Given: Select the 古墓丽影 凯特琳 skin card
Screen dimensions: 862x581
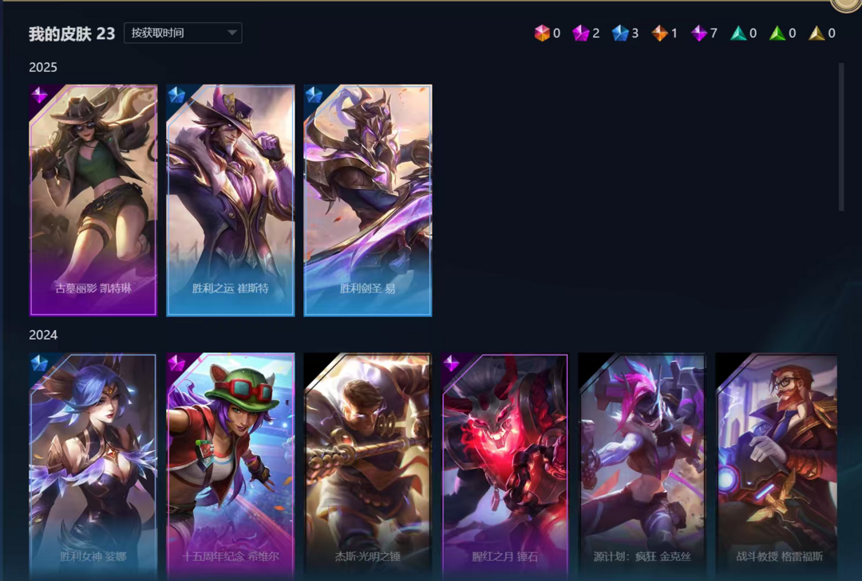Looking at the screenshot, I should coord(93,200).
